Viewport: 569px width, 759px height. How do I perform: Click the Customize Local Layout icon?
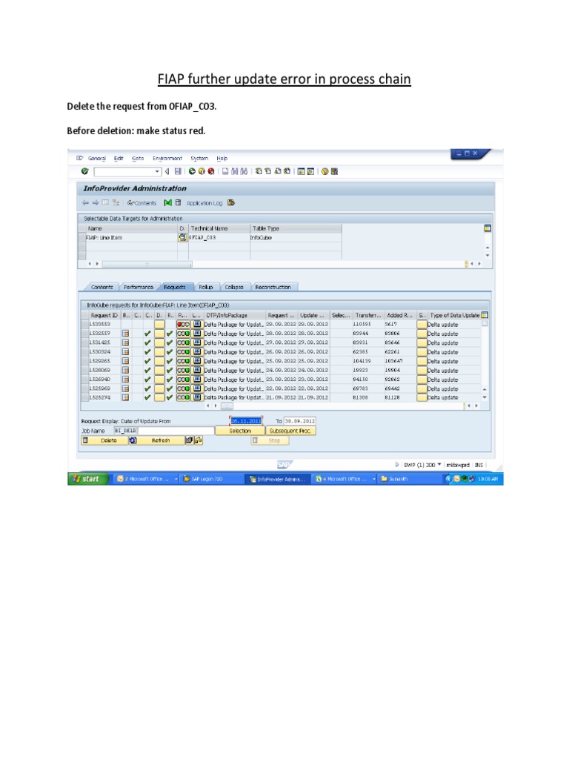click(x=334, y=171)
